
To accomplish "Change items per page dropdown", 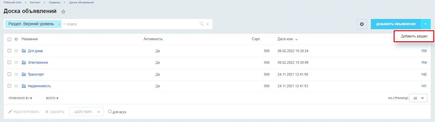I will tap(418, 98).
